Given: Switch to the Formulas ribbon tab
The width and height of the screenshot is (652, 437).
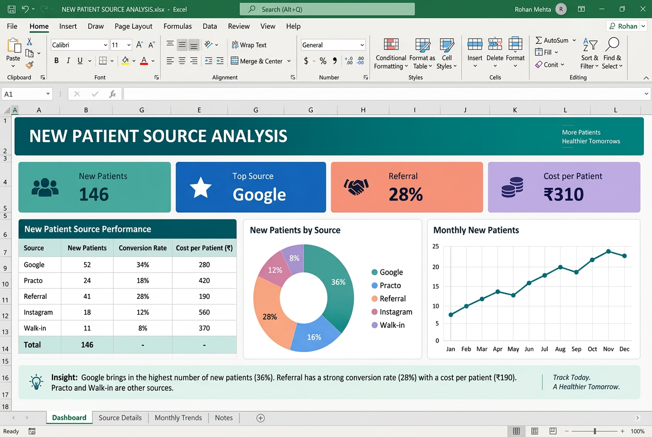Looking at the screenshot, I should coord(177,26).
